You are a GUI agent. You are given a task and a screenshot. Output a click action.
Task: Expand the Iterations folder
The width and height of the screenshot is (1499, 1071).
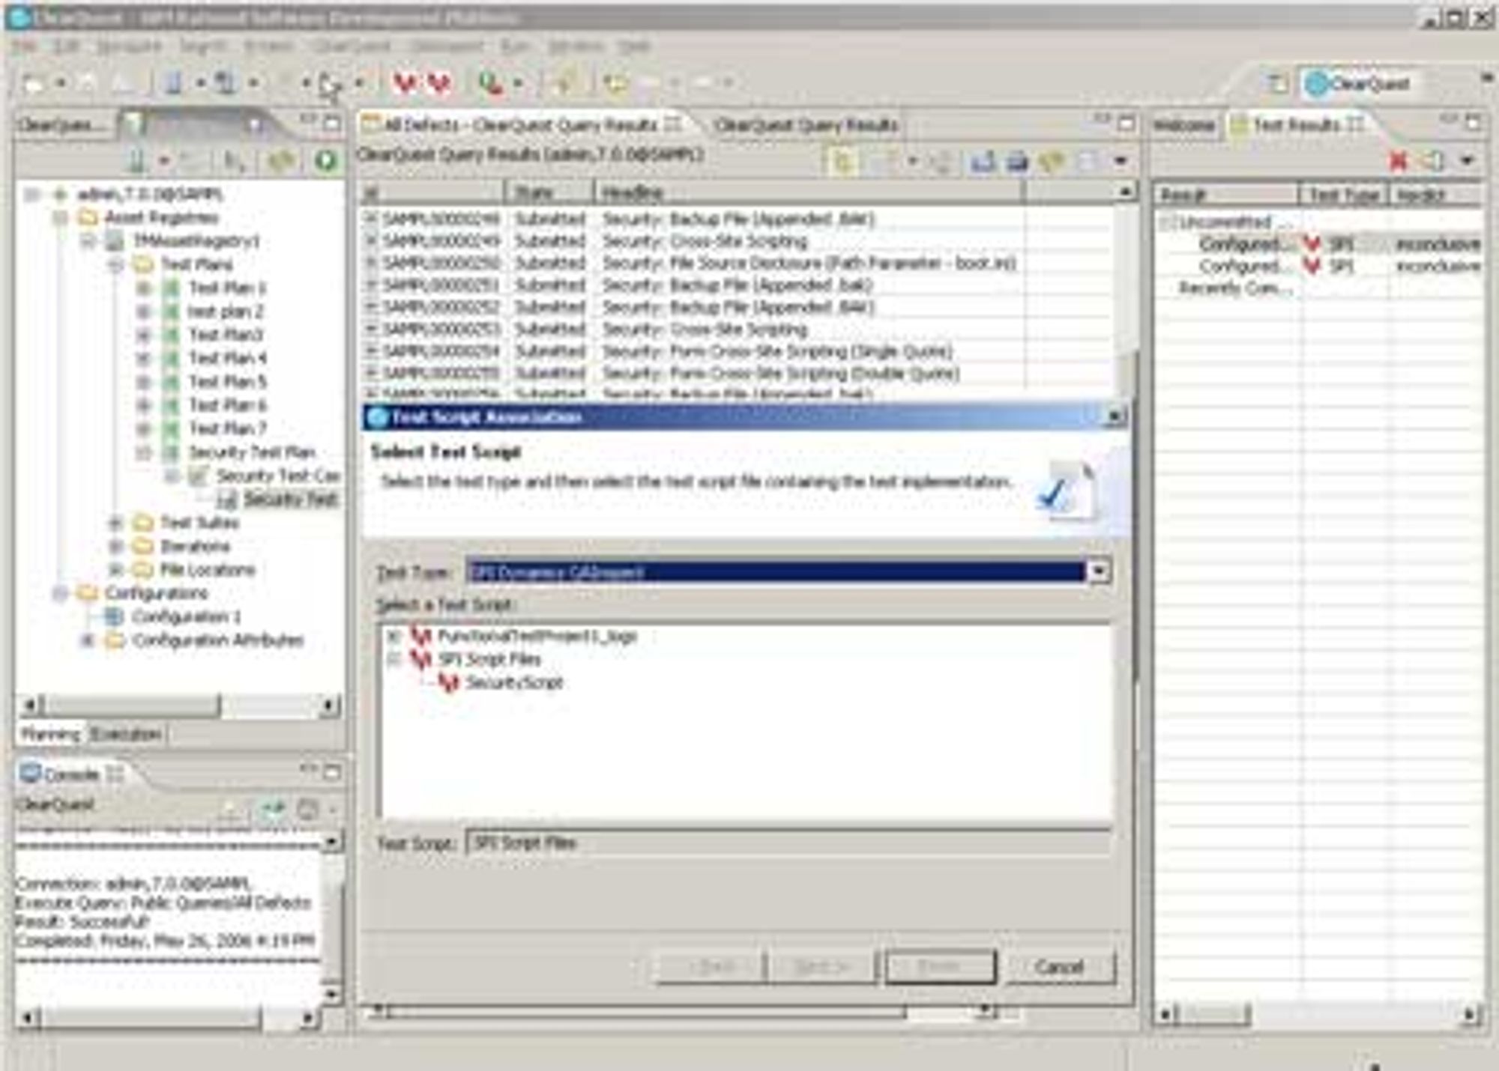pyautogui.click(x=116, y=546)
